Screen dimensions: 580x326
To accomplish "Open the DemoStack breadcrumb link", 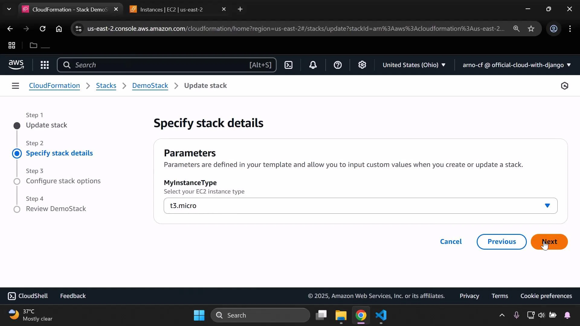I will point(150,85).
